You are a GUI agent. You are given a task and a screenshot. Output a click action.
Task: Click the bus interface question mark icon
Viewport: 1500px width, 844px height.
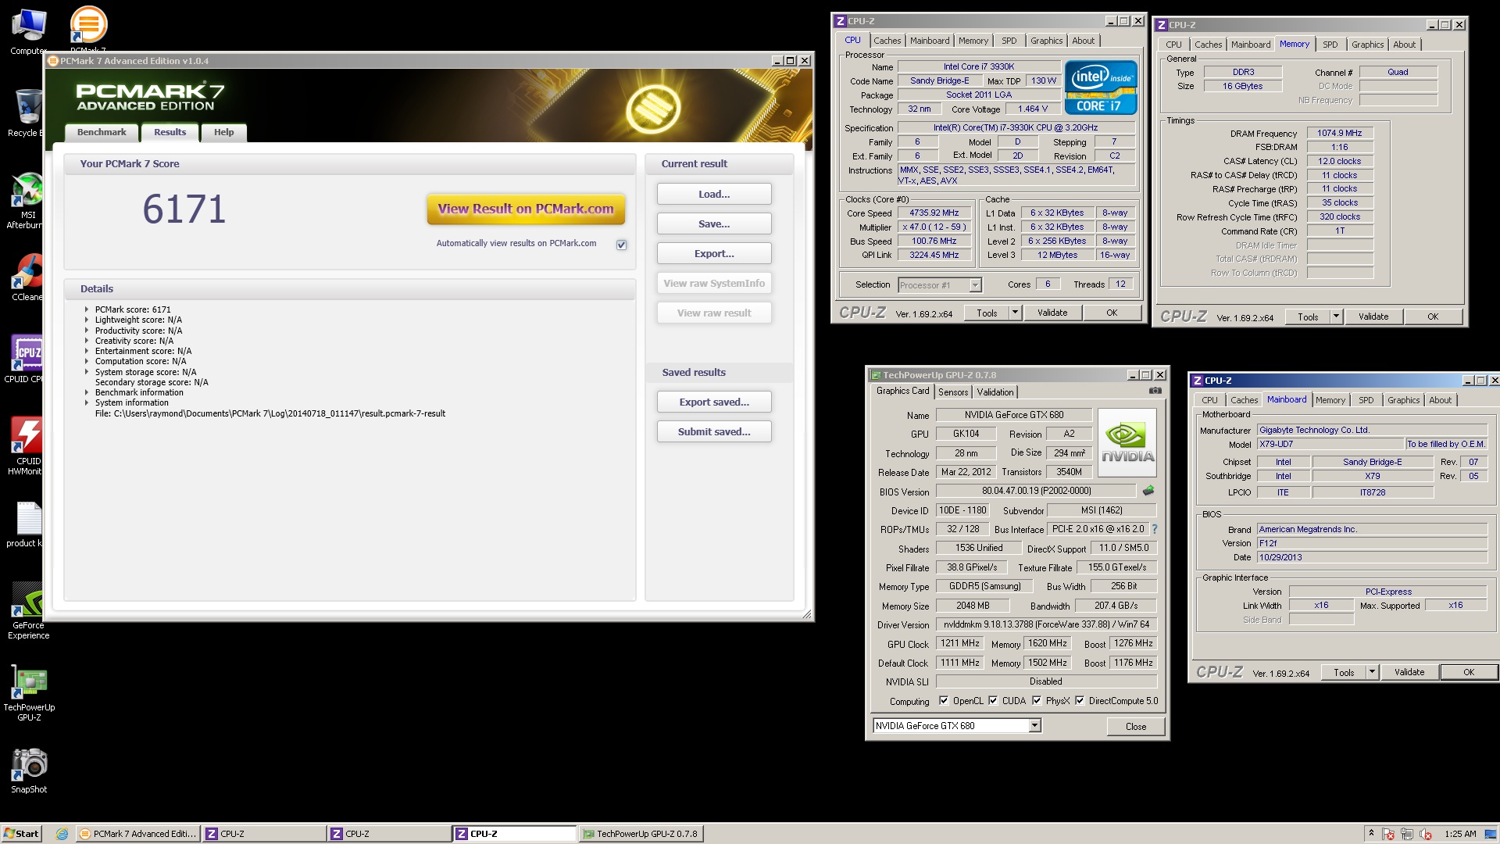pos(1155,529)
